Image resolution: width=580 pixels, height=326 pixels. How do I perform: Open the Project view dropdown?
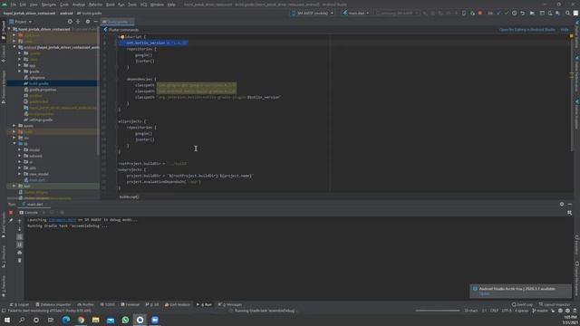(21, 22)
